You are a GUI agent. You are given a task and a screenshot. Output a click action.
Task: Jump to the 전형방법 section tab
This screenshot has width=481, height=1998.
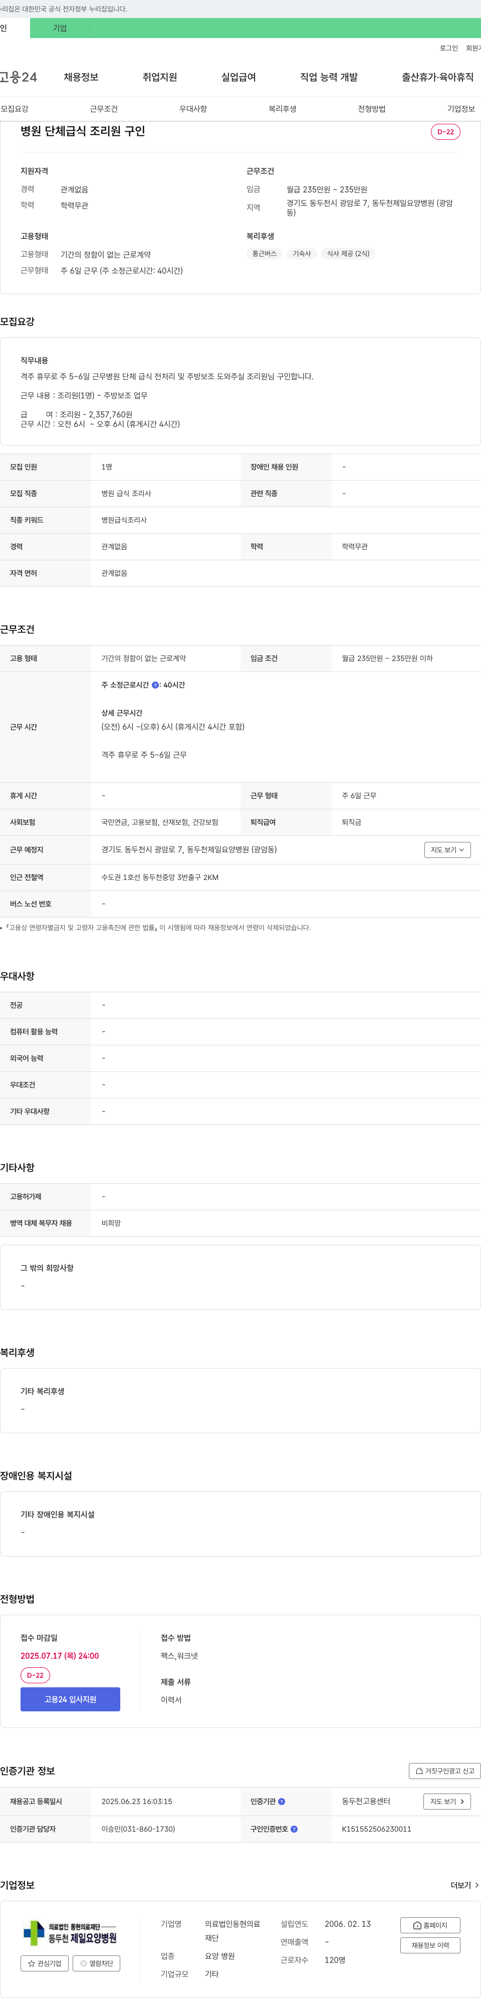pos(372,109)
